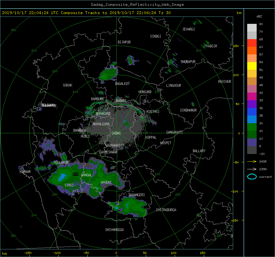
Task: Click the NAVALGUND city label
Action: click(x=101, y=124)
